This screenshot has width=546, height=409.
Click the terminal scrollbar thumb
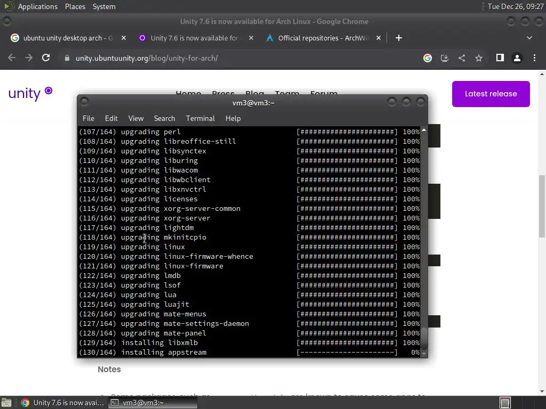point(424,339)
